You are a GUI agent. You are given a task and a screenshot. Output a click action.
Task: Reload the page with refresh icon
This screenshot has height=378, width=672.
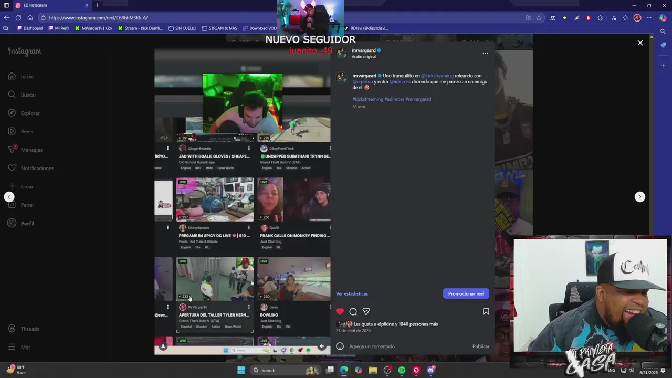pos(18,18)
